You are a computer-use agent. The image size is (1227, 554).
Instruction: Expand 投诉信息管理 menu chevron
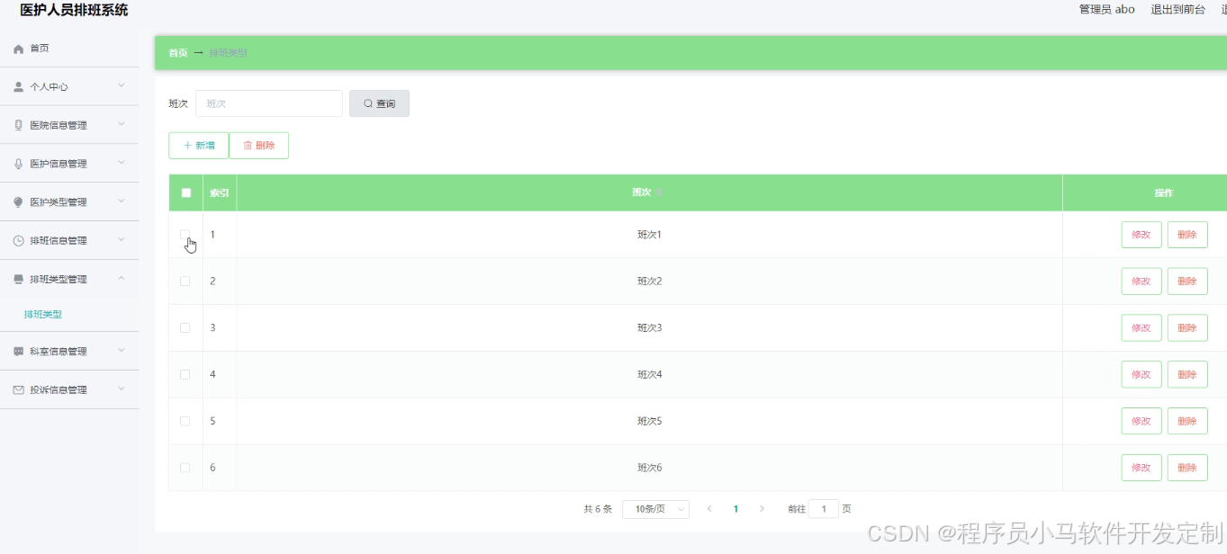coord(122,389)
